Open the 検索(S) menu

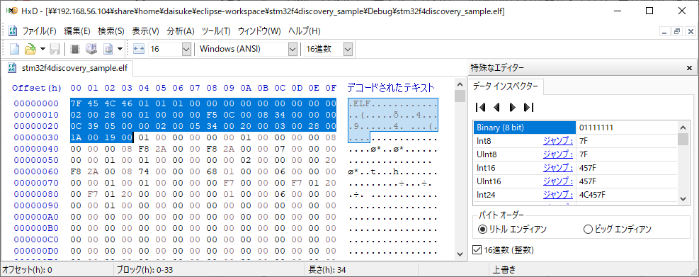(x=111, y=31)
